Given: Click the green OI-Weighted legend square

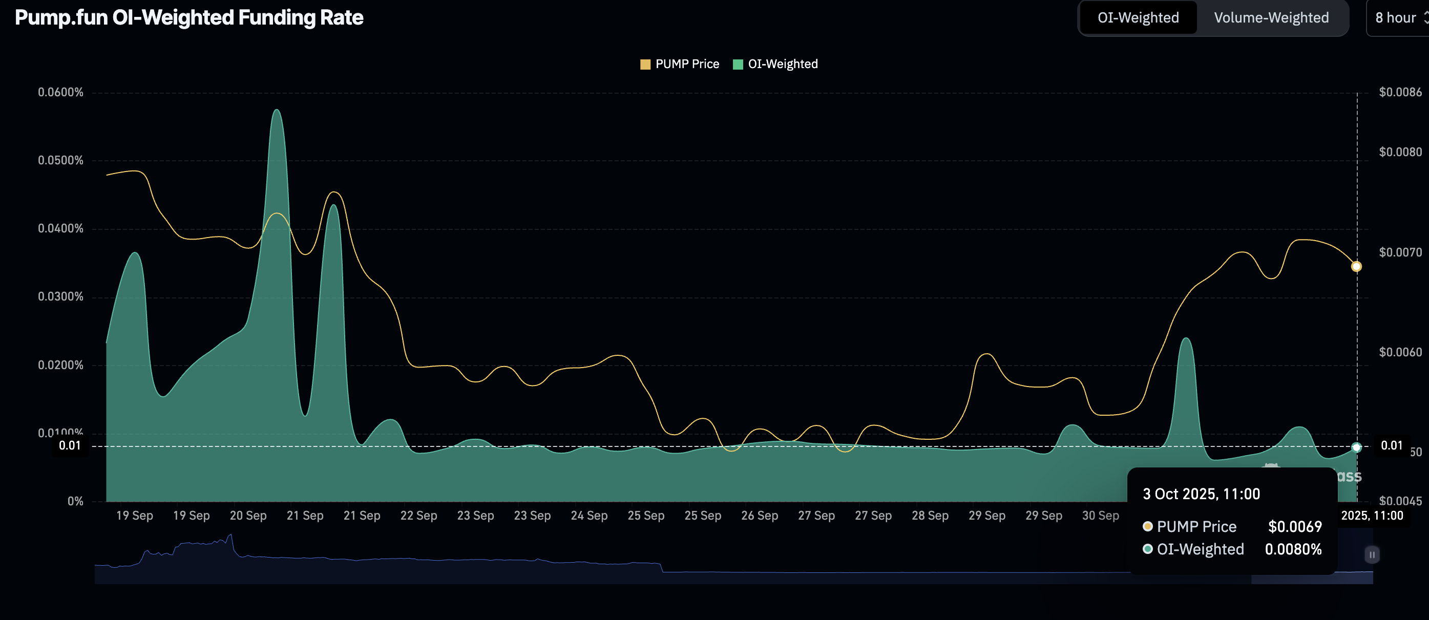Looking at the screenshot, I should pos(737,65).
